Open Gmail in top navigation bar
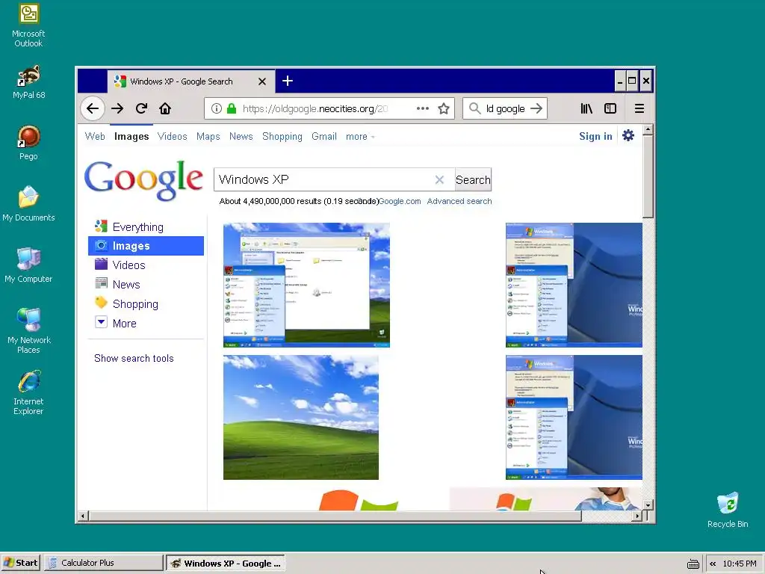This screenshot has height=574, width=765. pyautogui.click(x=324, y=137)
